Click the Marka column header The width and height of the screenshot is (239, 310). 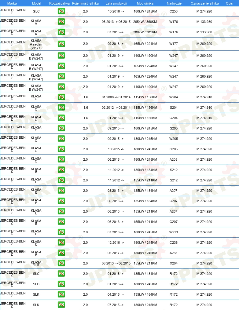coord(12,3)
